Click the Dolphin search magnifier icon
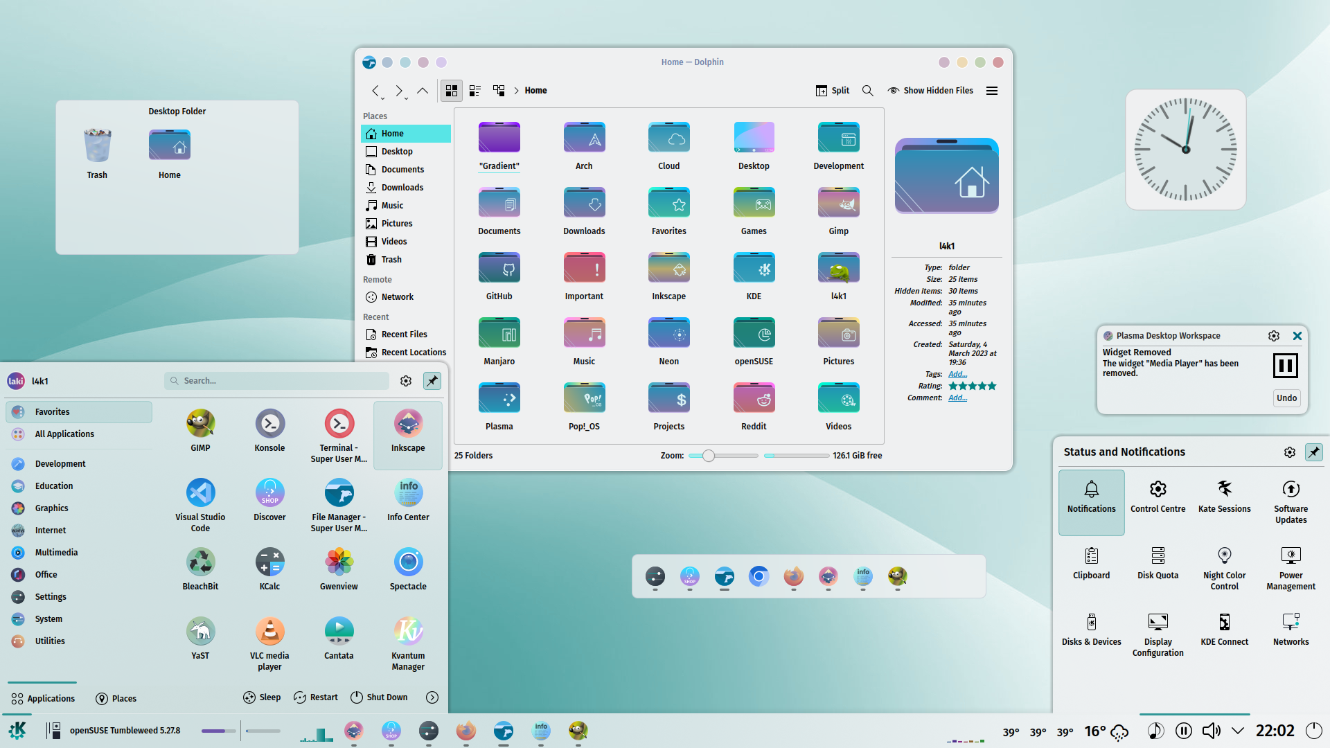 (x=867, y=91)
